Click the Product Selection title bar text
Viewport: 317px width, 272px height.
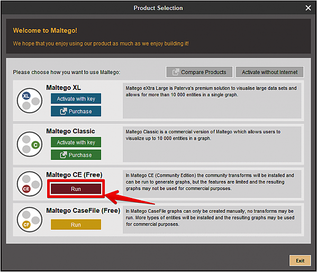[x=158, y=8]
